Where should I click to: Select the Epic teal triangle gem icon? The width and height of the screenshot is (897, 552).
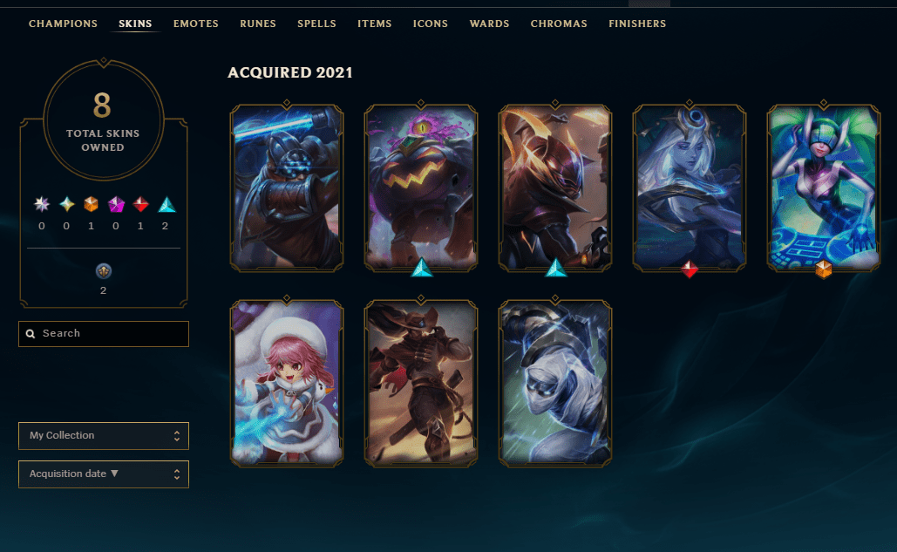tap(166, 204)
